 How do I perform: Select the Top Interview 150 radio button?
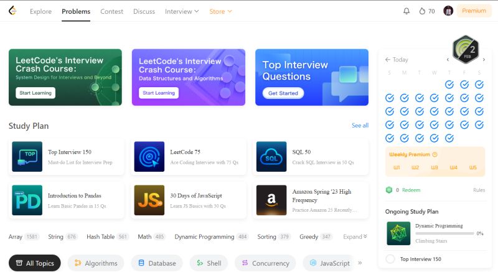pos(390,259)
